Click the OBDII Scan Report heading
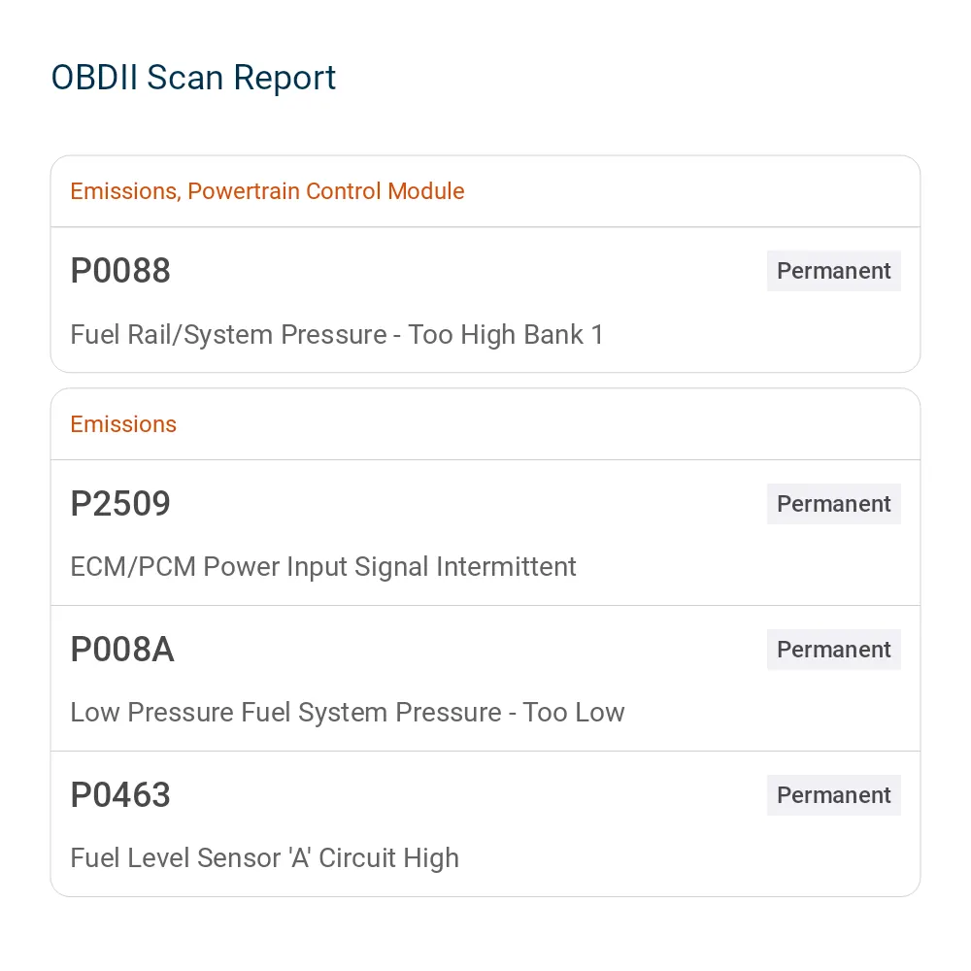Screen dimensions: 971x971 pos(193,78)
